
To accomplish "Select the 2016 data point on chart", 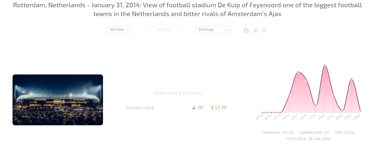I will [x=289, y=95].
